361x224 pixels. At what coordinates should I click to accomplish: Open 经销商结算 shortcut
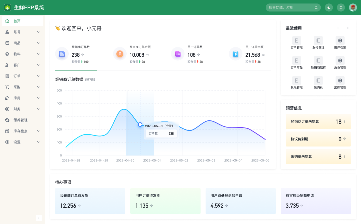[x=318, y=63]
